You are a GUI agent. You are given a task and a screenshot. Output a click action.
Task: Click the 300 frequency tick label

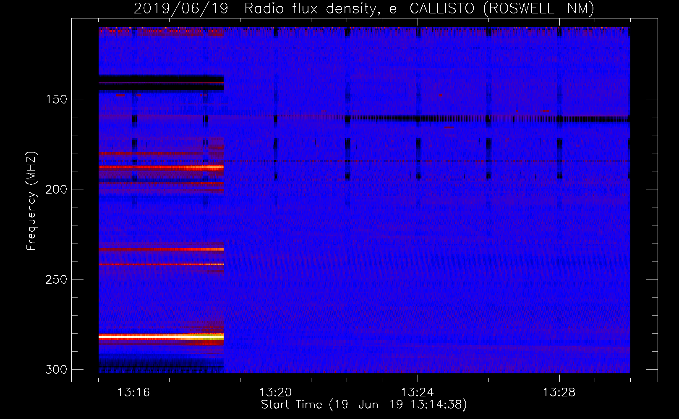point(56,370)
